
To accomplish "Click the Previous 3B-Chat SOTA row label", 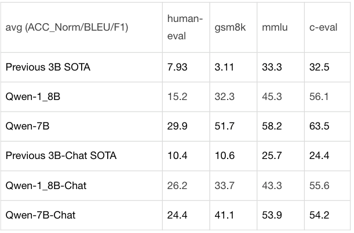I will (x=61, y=156).
